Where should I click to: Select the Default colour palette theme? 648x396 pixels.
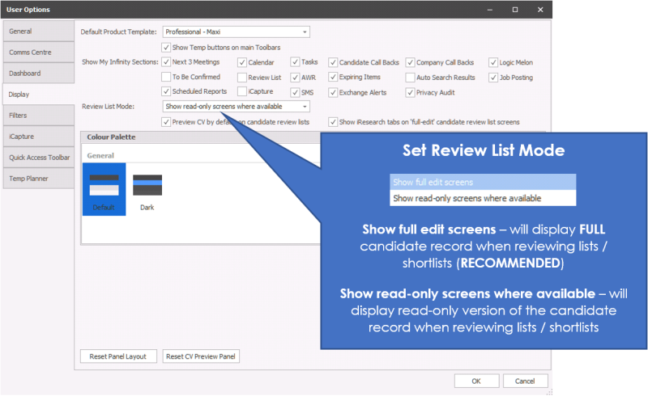tap(104, 189)
